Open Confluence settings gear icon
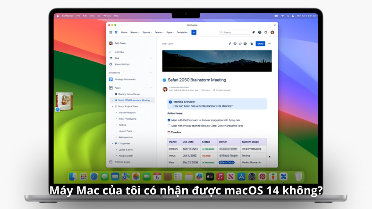372x209 pixels. 266,32
